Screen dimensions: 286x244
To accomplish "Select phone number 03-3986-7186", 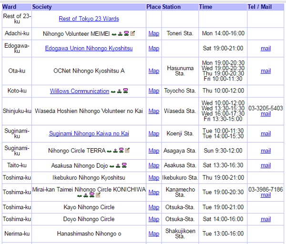I will (x=266, y=190).
